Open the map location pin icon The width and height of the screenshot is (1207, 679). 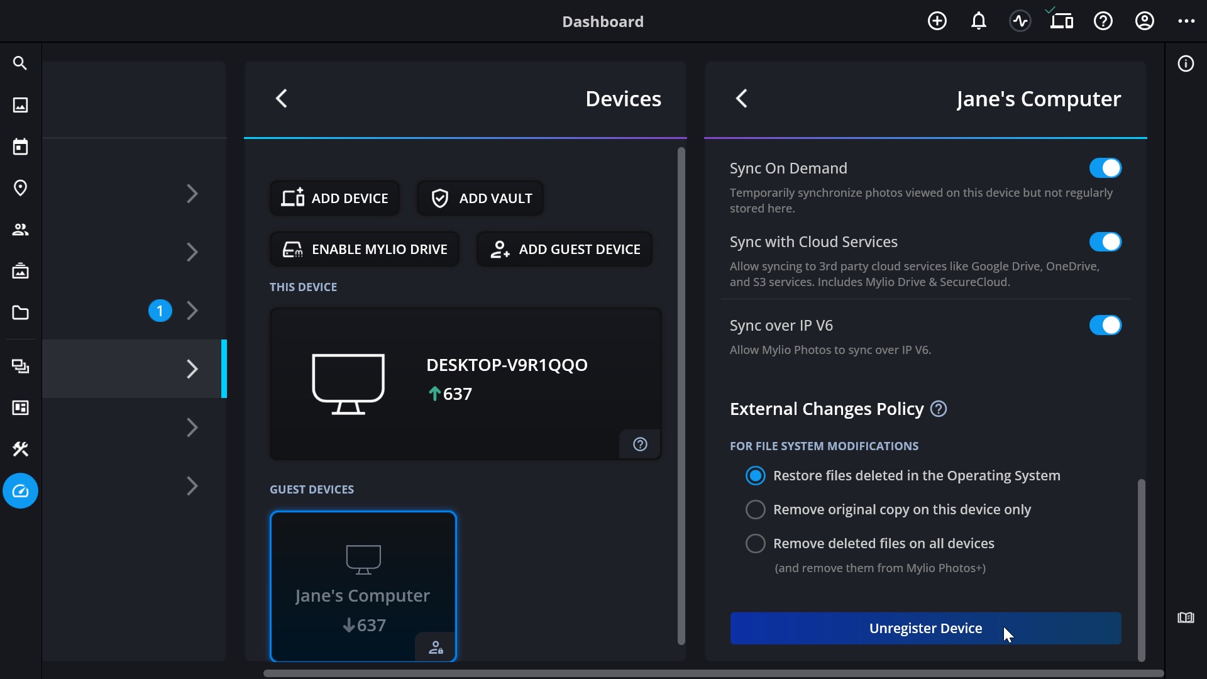20,188
